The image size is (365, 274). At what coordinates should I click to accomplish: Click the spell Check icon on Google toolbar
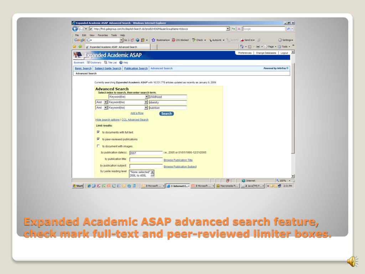pos(194,40)
